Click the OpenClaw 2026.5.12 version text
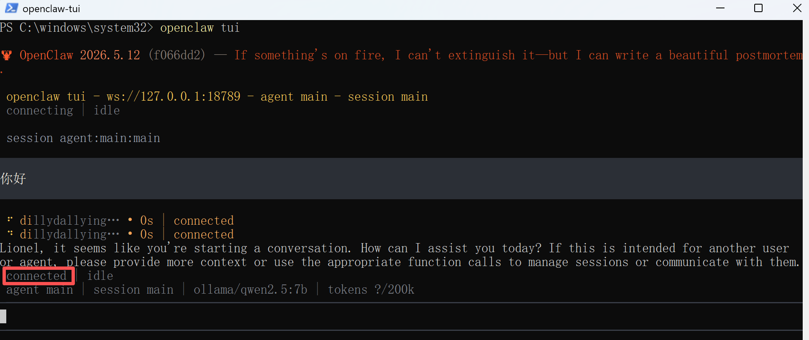This screenshot has width=809, height=340. [80, 55]
